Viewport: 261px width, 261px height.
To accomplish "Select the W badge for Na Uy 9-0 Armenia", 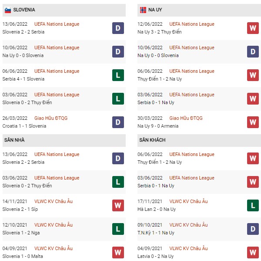I will [x=253, y=122].
